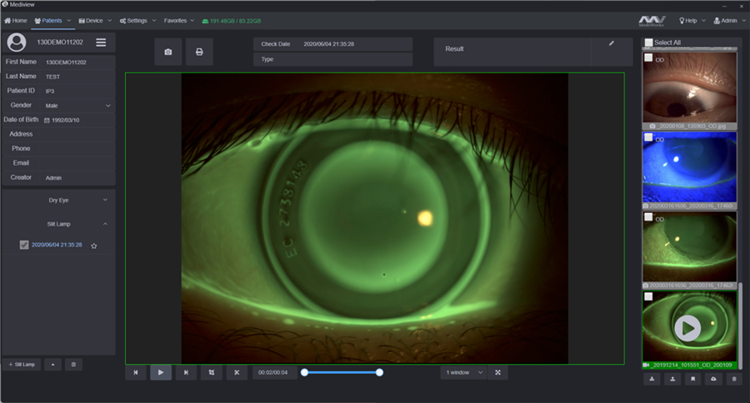Click the scissors cut icon in player toolbar
This screenshot has width=750, height=403.
(237, 372)
